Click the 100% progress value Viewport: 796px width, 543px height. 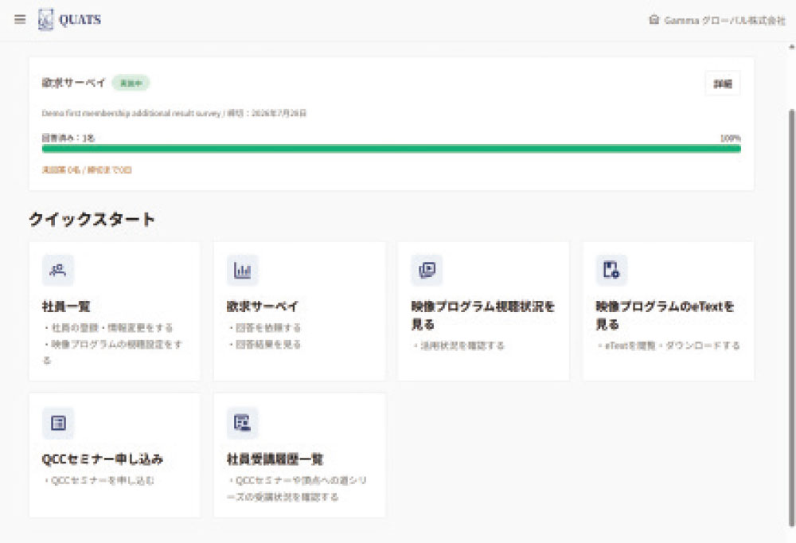pyautogui.click(x=731, y=139)
